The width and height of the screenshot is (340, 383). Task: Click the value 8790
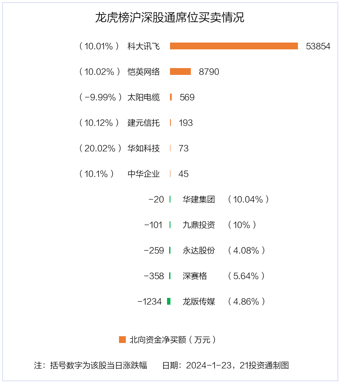209,72
